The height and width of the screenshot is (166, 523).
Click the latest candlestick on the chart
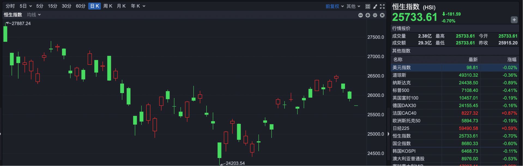coord(356,106)
